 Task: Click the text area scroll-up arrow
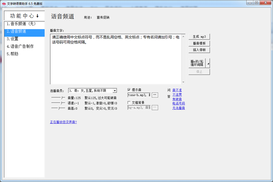coord(183,36)
